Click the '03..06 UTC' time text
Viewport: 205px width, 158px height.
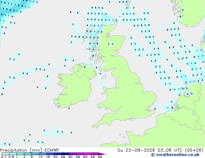point(170,150)
